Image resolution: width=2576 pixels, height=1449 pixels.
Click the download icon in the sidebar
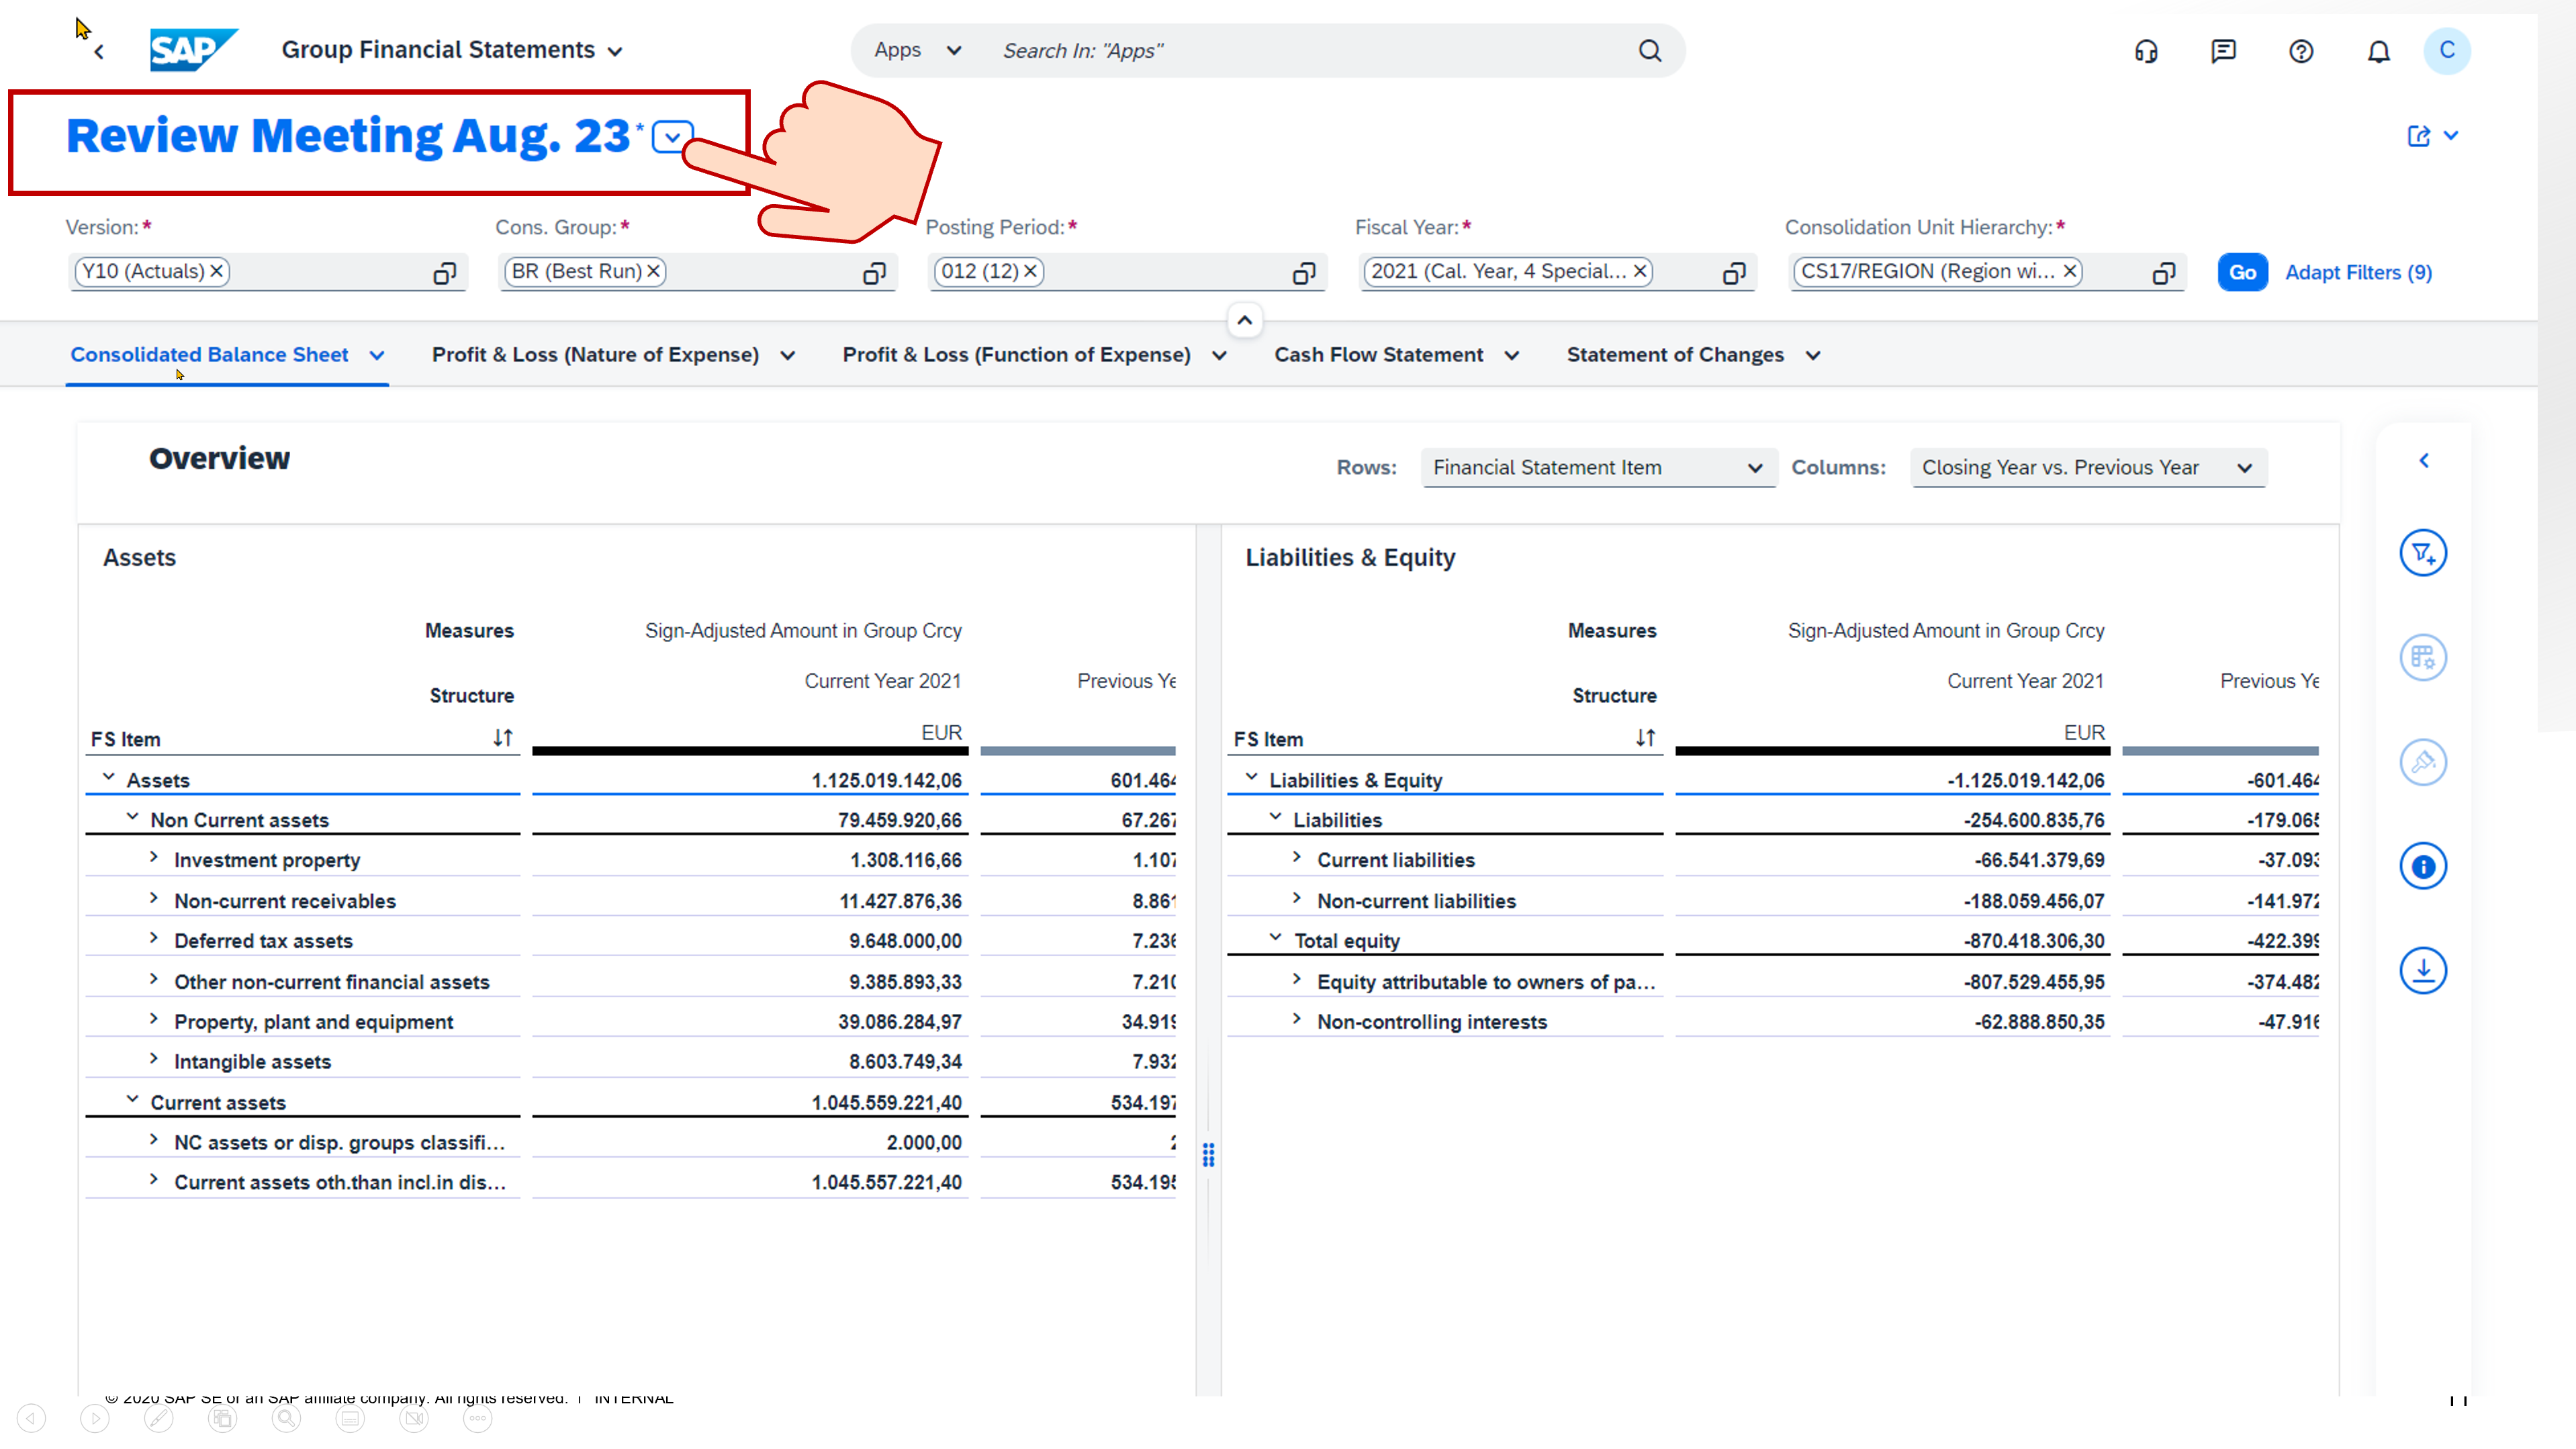click(x=2423, y=970)
